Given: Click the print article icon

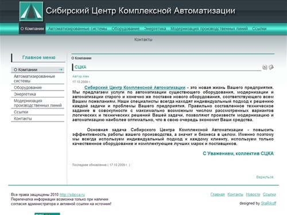Looking at the screenshot, I should (x=265, y=67).
